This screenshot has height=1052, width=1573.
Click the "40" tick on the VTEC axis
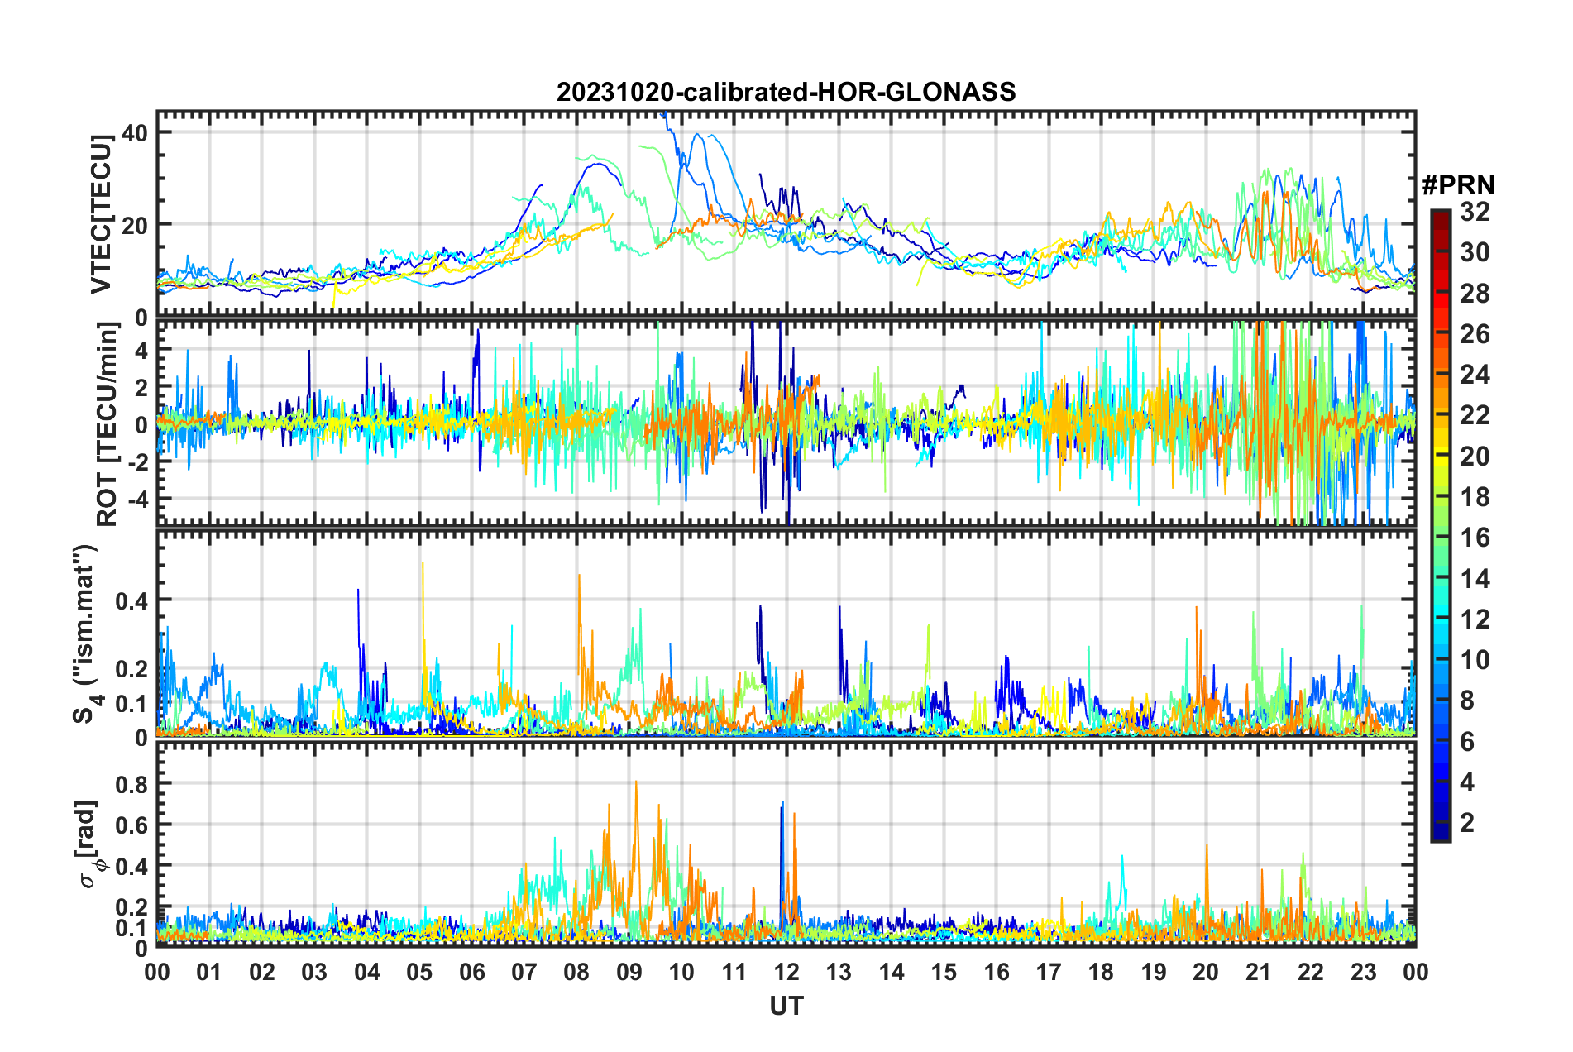click(x=135, y=132)
